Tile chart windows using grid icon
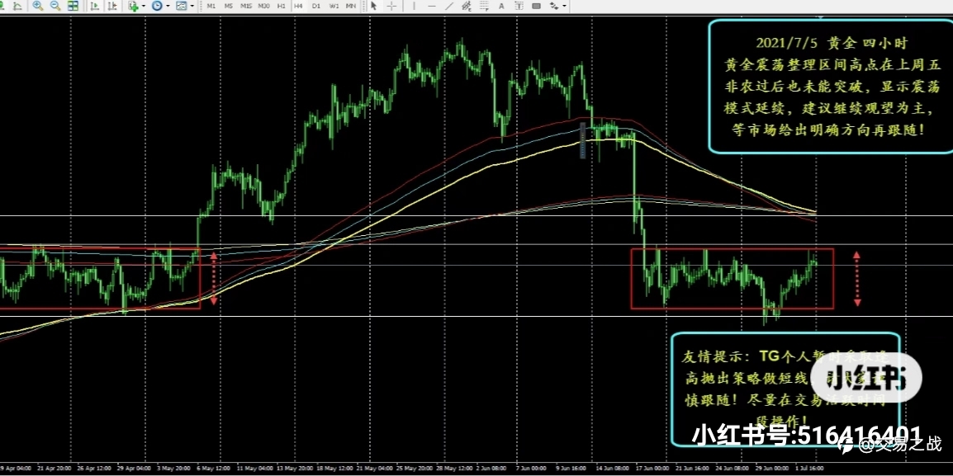Viewport: 953px width, 476px height. (x=73, y=6)
